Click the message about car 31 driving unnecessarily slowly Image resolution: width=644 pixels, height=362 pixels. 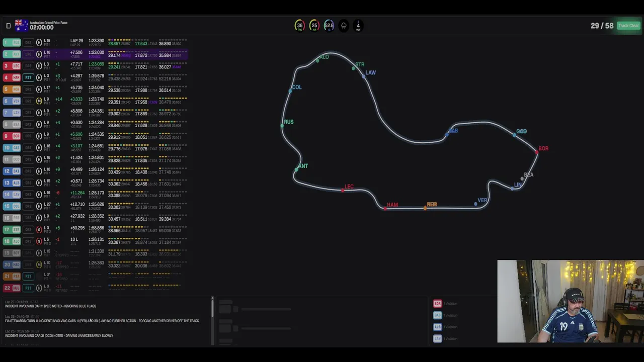59,335
